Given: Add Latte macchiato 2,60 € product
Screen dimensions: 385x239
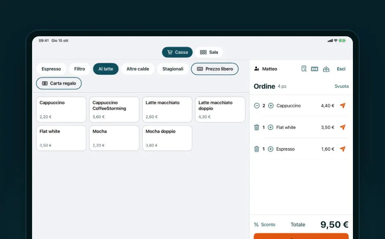Looking at the screenshot, I should [167, 109].
